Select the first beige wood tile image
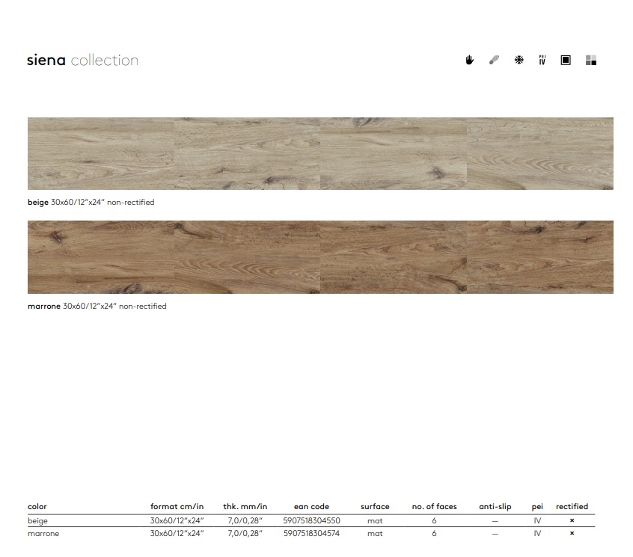633x557 pixels. (100, 153)
